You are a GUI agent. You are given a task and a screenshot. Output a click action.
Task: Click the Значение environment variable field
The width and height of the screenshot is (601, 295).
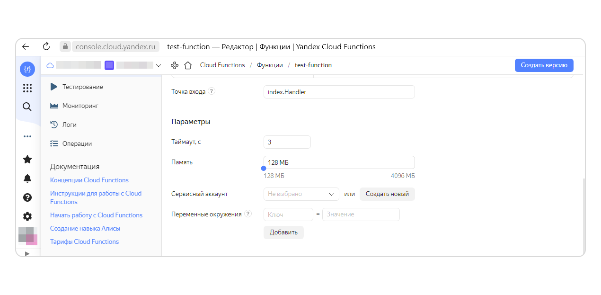[361, 215]
